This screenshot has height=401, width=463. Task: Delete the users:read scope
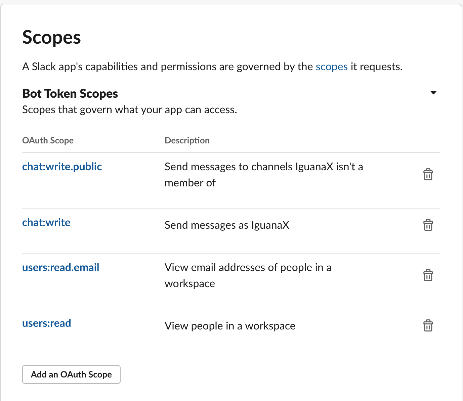428,326
